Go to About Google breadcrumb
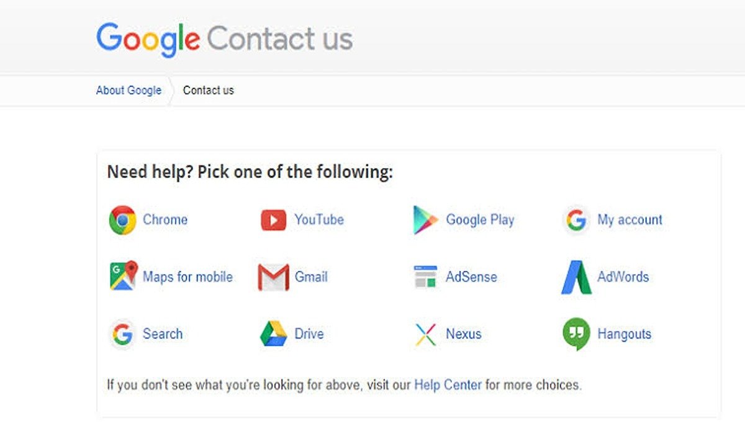745x434 pixels. click(129, 91)
